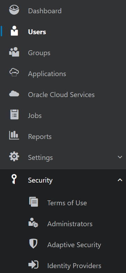Click the Identity Providers sign-in arrow icon
126x273 pixels.
pos(33,265)
